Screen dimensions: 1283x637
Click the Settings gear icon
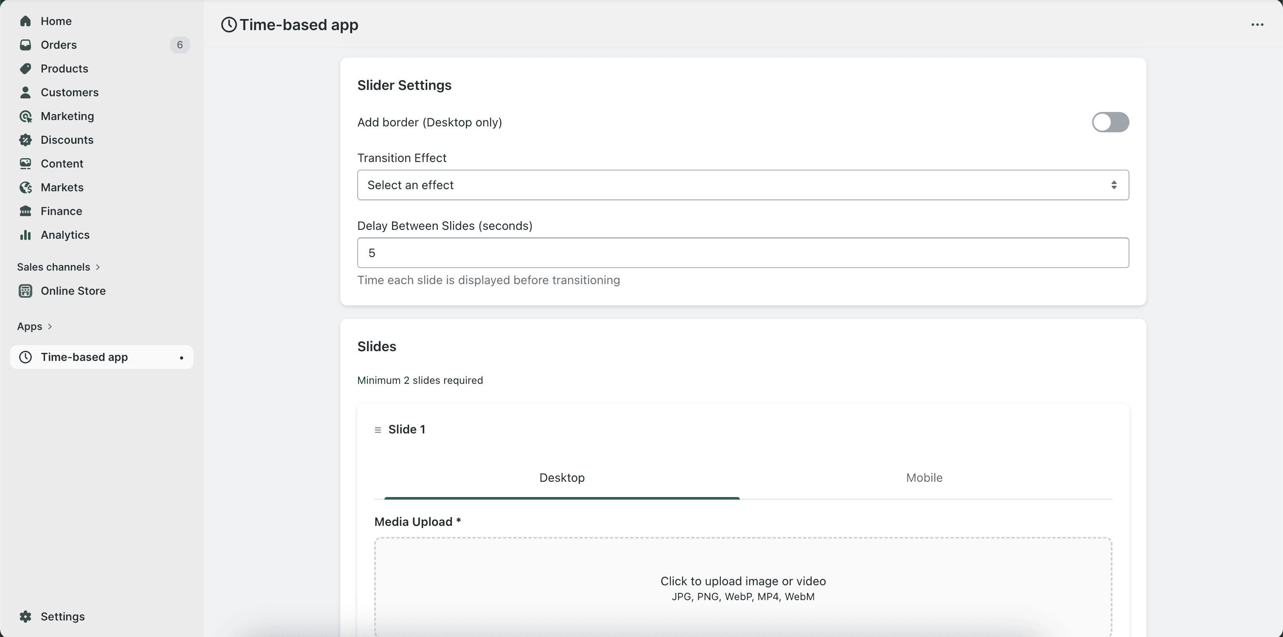pyautogui.click(x=25, y=617)
